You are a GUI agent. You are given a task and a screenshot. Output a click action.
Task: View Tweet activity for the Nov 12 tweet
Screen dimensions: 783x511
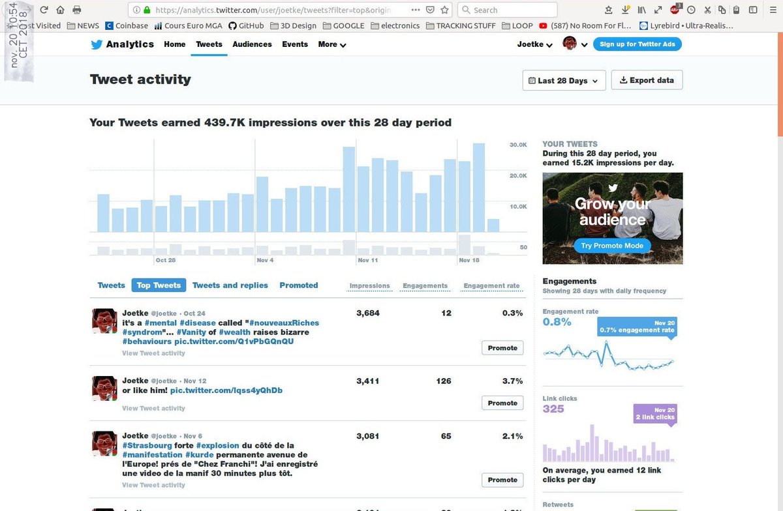tap(153, 409)
